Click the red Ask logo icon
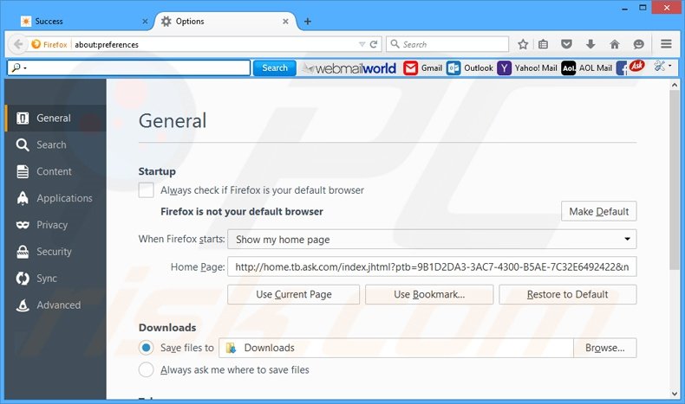The image size is (685, 404). tap(637, 66)
